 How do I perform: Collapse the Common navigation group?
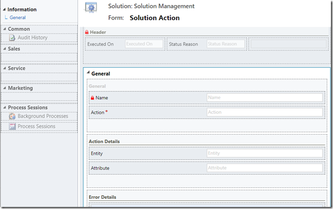pos(5,29)
